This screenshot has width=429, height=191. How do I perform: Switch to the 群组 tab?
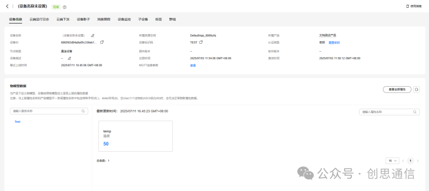173,19
